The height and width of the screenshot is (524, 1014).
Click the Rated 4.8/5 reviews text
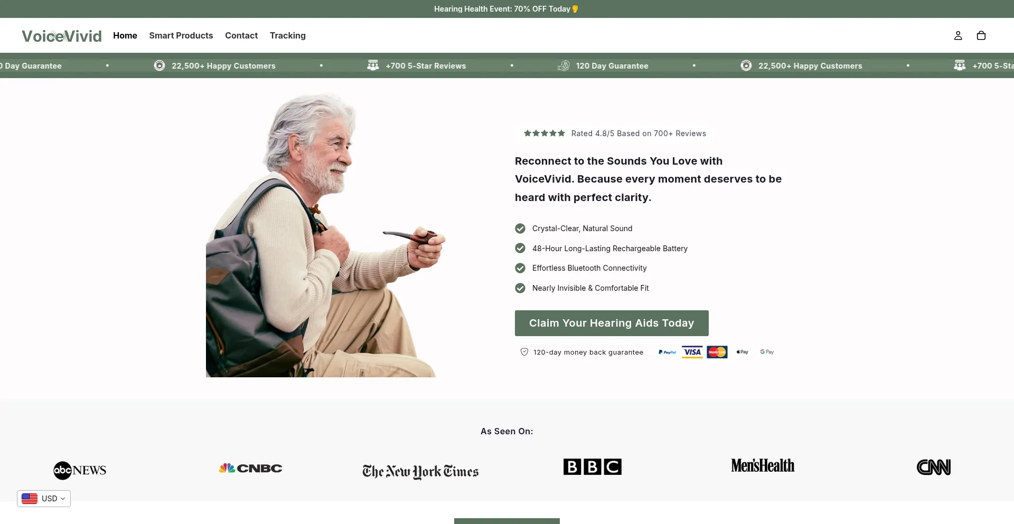(639, 134)
